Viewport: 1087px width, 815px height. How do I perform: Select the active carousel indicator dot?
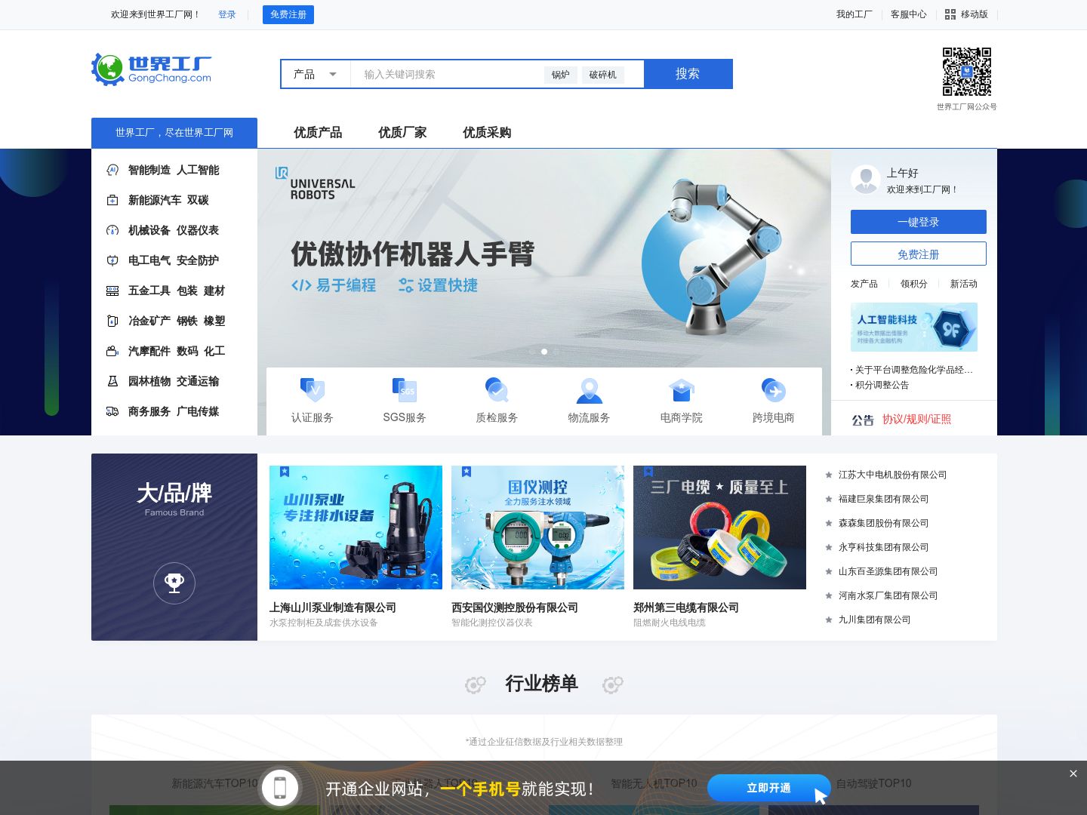click(544, 352)
